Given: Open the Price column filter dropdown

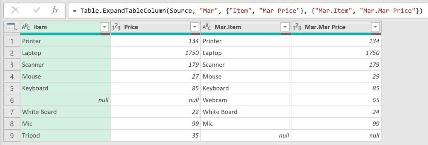Looking at the screenshot, I should coord(194,27).
